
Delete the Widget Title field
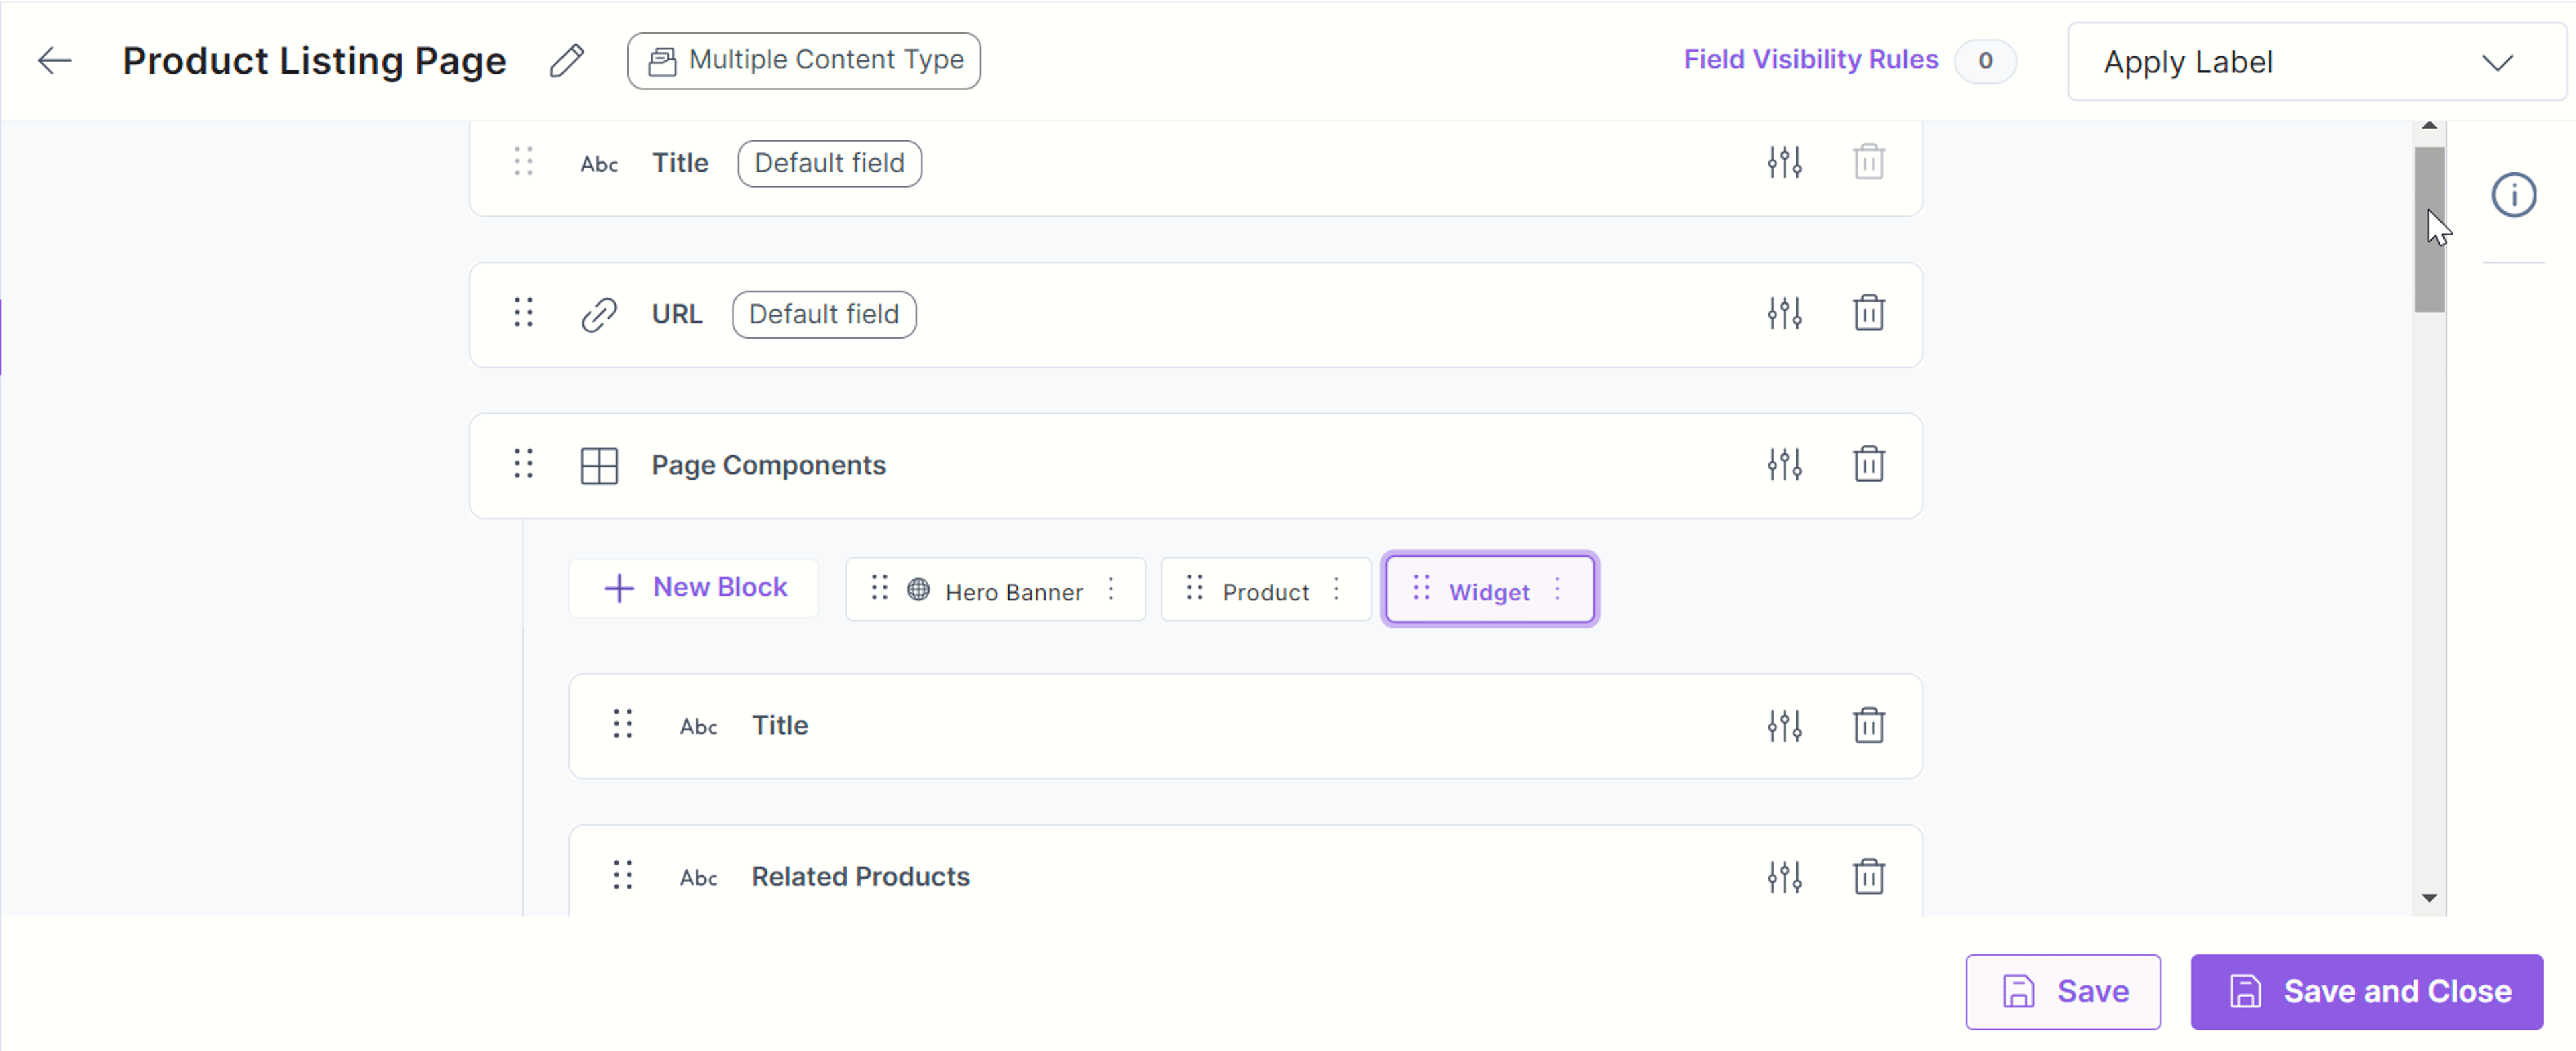(1868, 725)
